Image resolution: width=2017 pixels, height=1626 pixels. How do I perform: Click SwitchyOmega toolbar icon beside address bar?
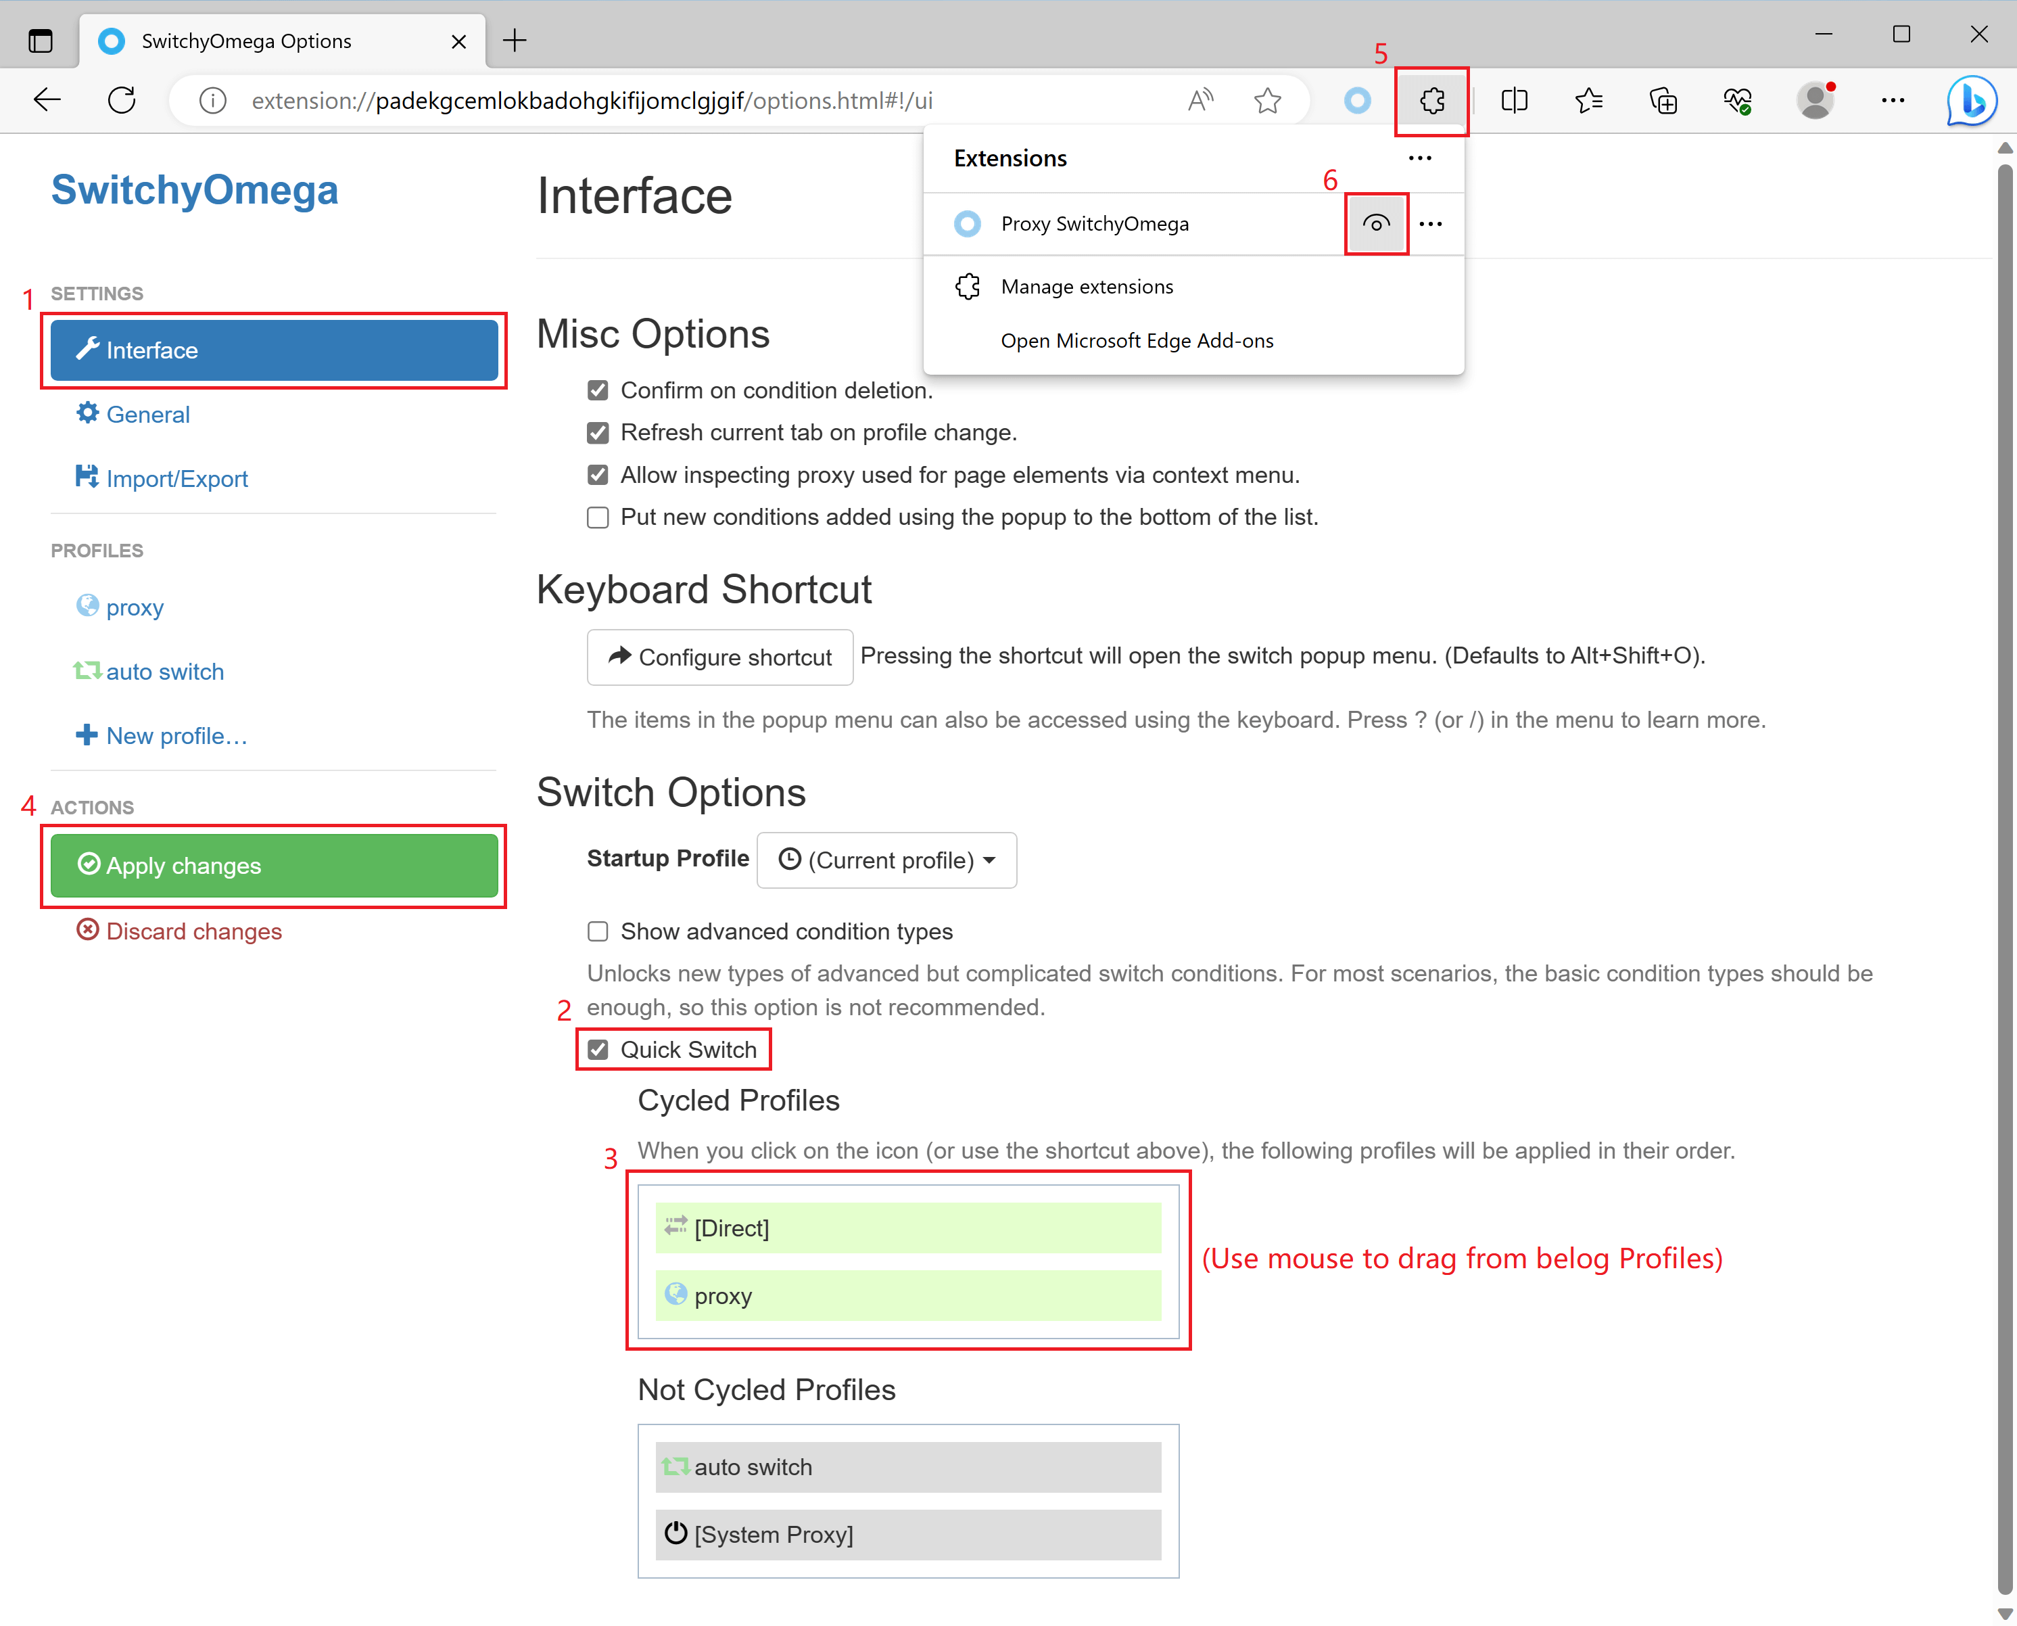[1357, 100]
